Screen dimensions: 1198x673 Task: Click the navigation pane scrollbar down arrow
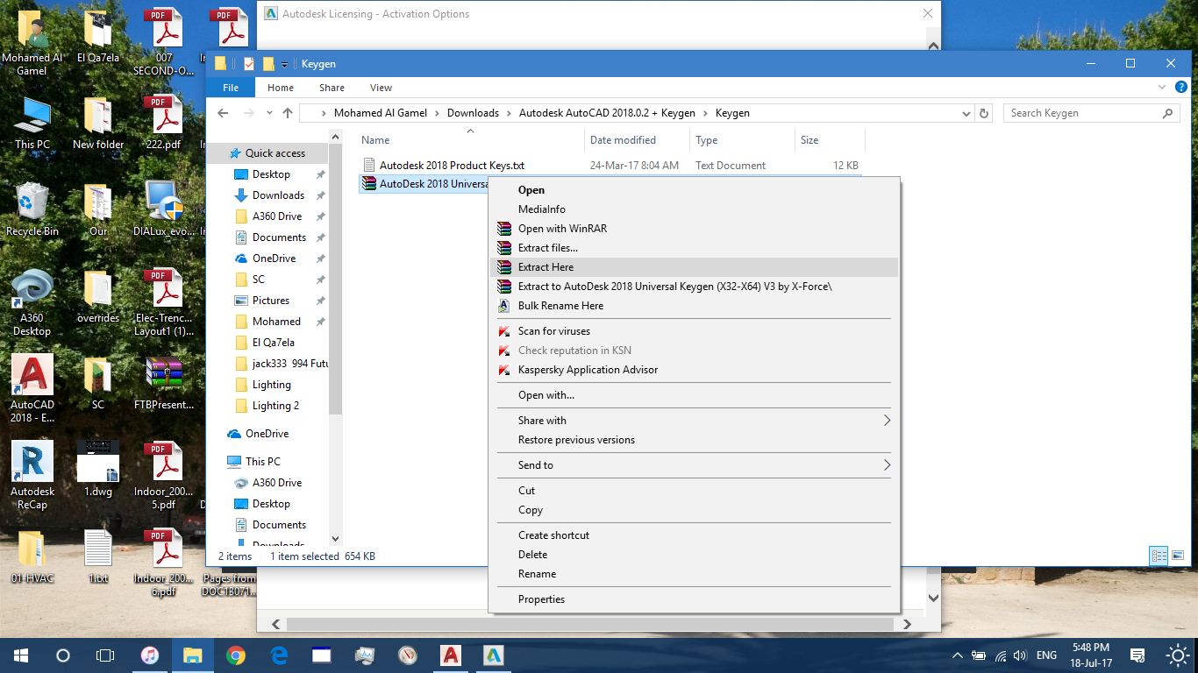coord(335,539)
